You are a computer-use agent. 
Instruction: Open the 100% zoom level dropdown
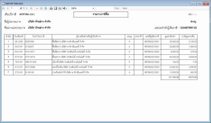(x=93, y=8)
